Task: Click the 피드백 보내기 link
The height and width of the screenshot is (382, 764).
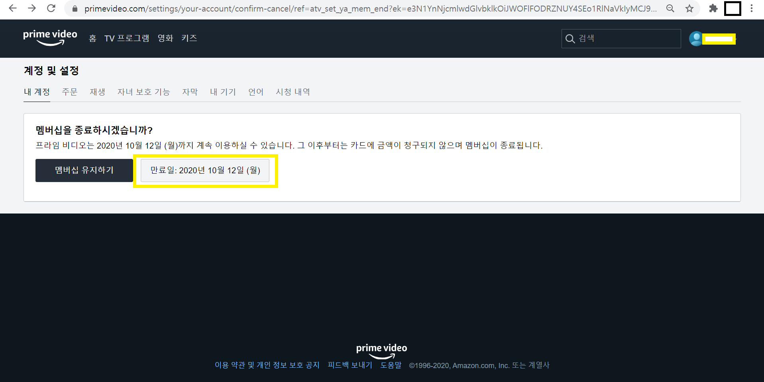Action: pos(350,365)
